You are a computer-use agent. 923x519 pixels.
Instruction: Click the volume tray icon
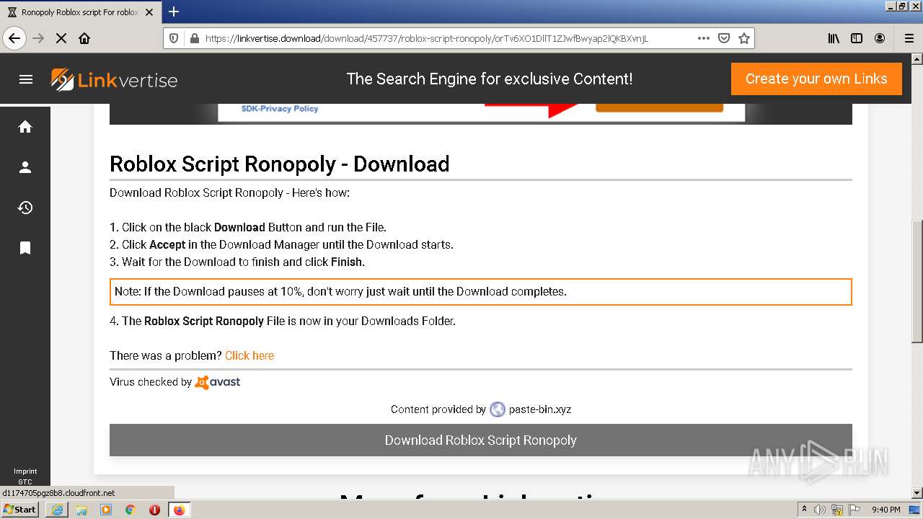click(x=820, y=510)
